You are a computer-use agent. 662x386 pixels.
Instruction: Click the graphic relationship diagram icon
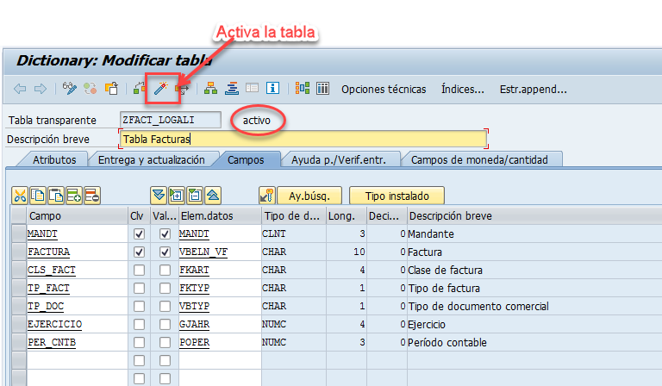pos(303,88)
